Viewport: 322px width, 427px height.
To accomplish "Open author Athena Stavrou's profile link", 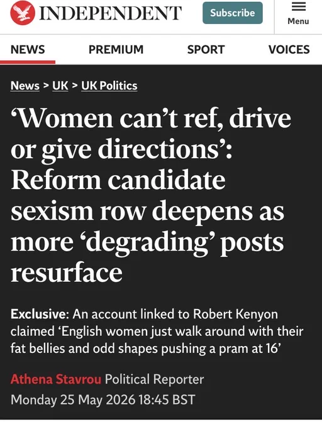I will (x=56, y=379).
